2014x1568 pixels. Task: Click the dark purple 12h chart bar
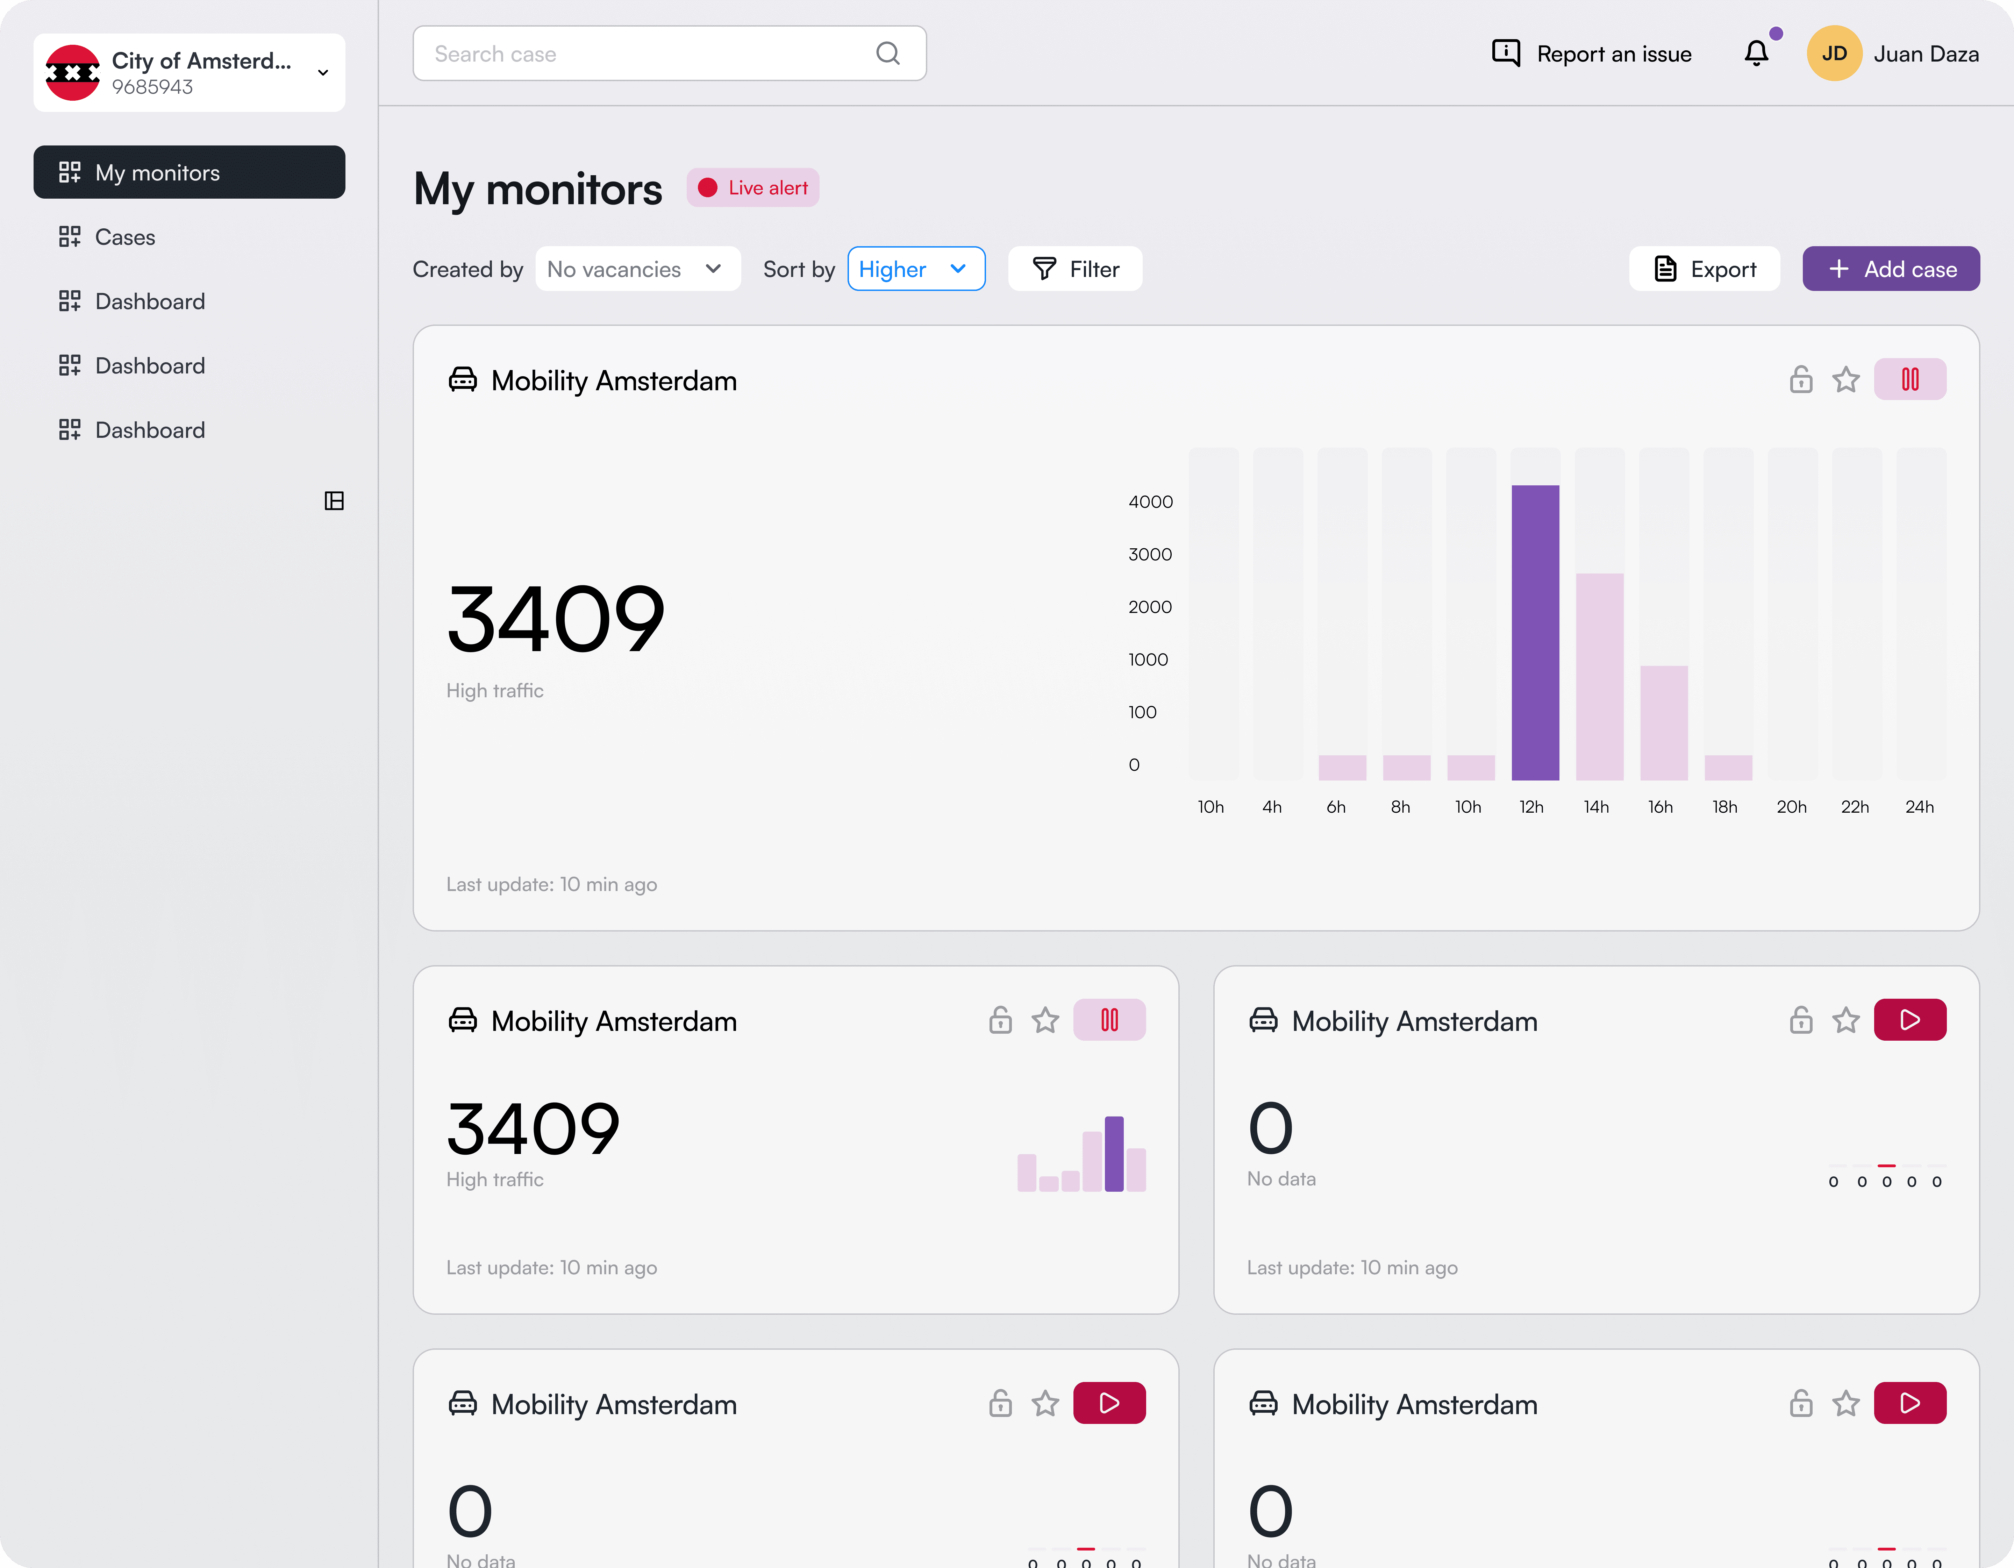[x=1535, y=632]
